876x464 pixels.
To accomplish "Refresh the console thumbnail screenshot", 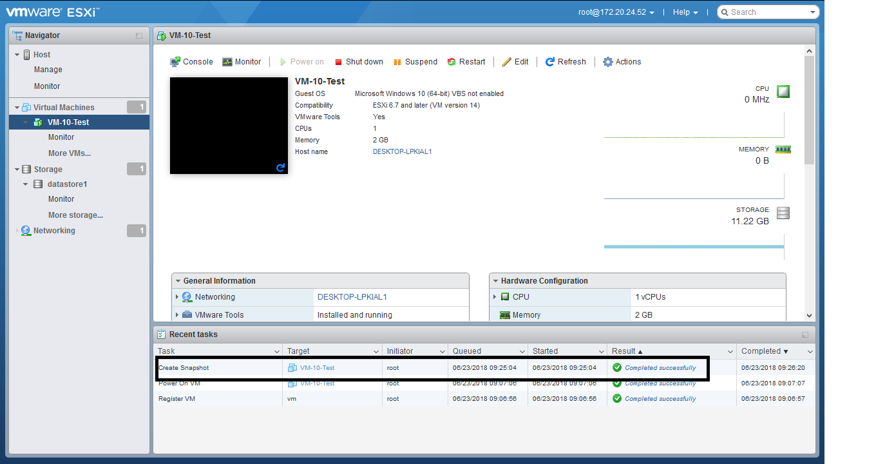I will point(280,168).
